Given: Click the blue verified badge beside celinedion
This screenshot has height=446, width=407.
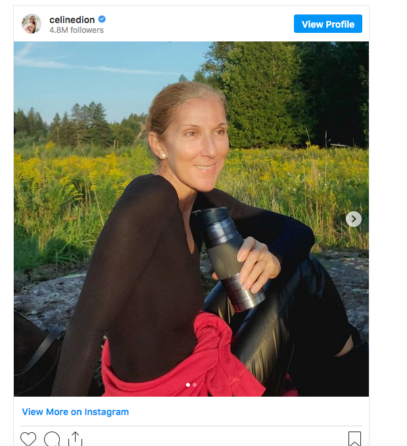Looking at the screenshot, I should pyautogui.click(x=102, y=19).
